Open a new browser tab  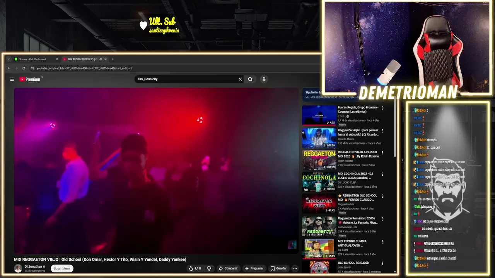click(x=113, y=59)
